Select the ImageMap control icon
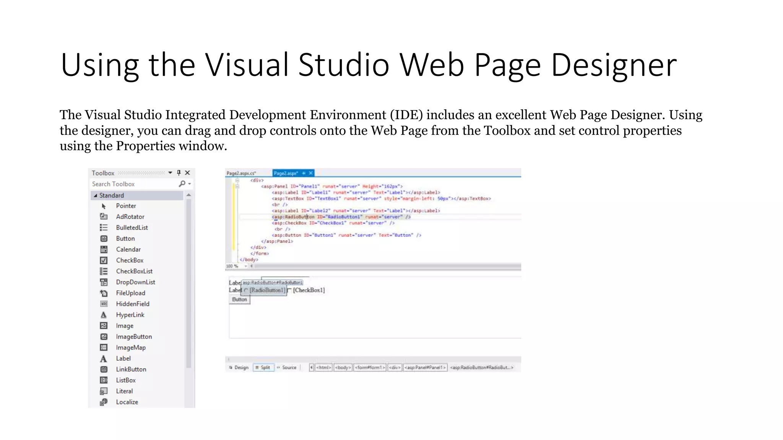This screenshot has height=440, width=783. tap(104, 348)
